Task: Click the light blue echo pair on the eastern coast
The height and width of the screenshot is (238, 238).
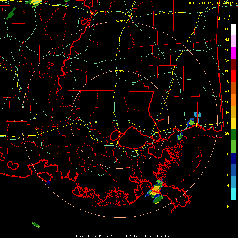Action: tap(198, 114)
